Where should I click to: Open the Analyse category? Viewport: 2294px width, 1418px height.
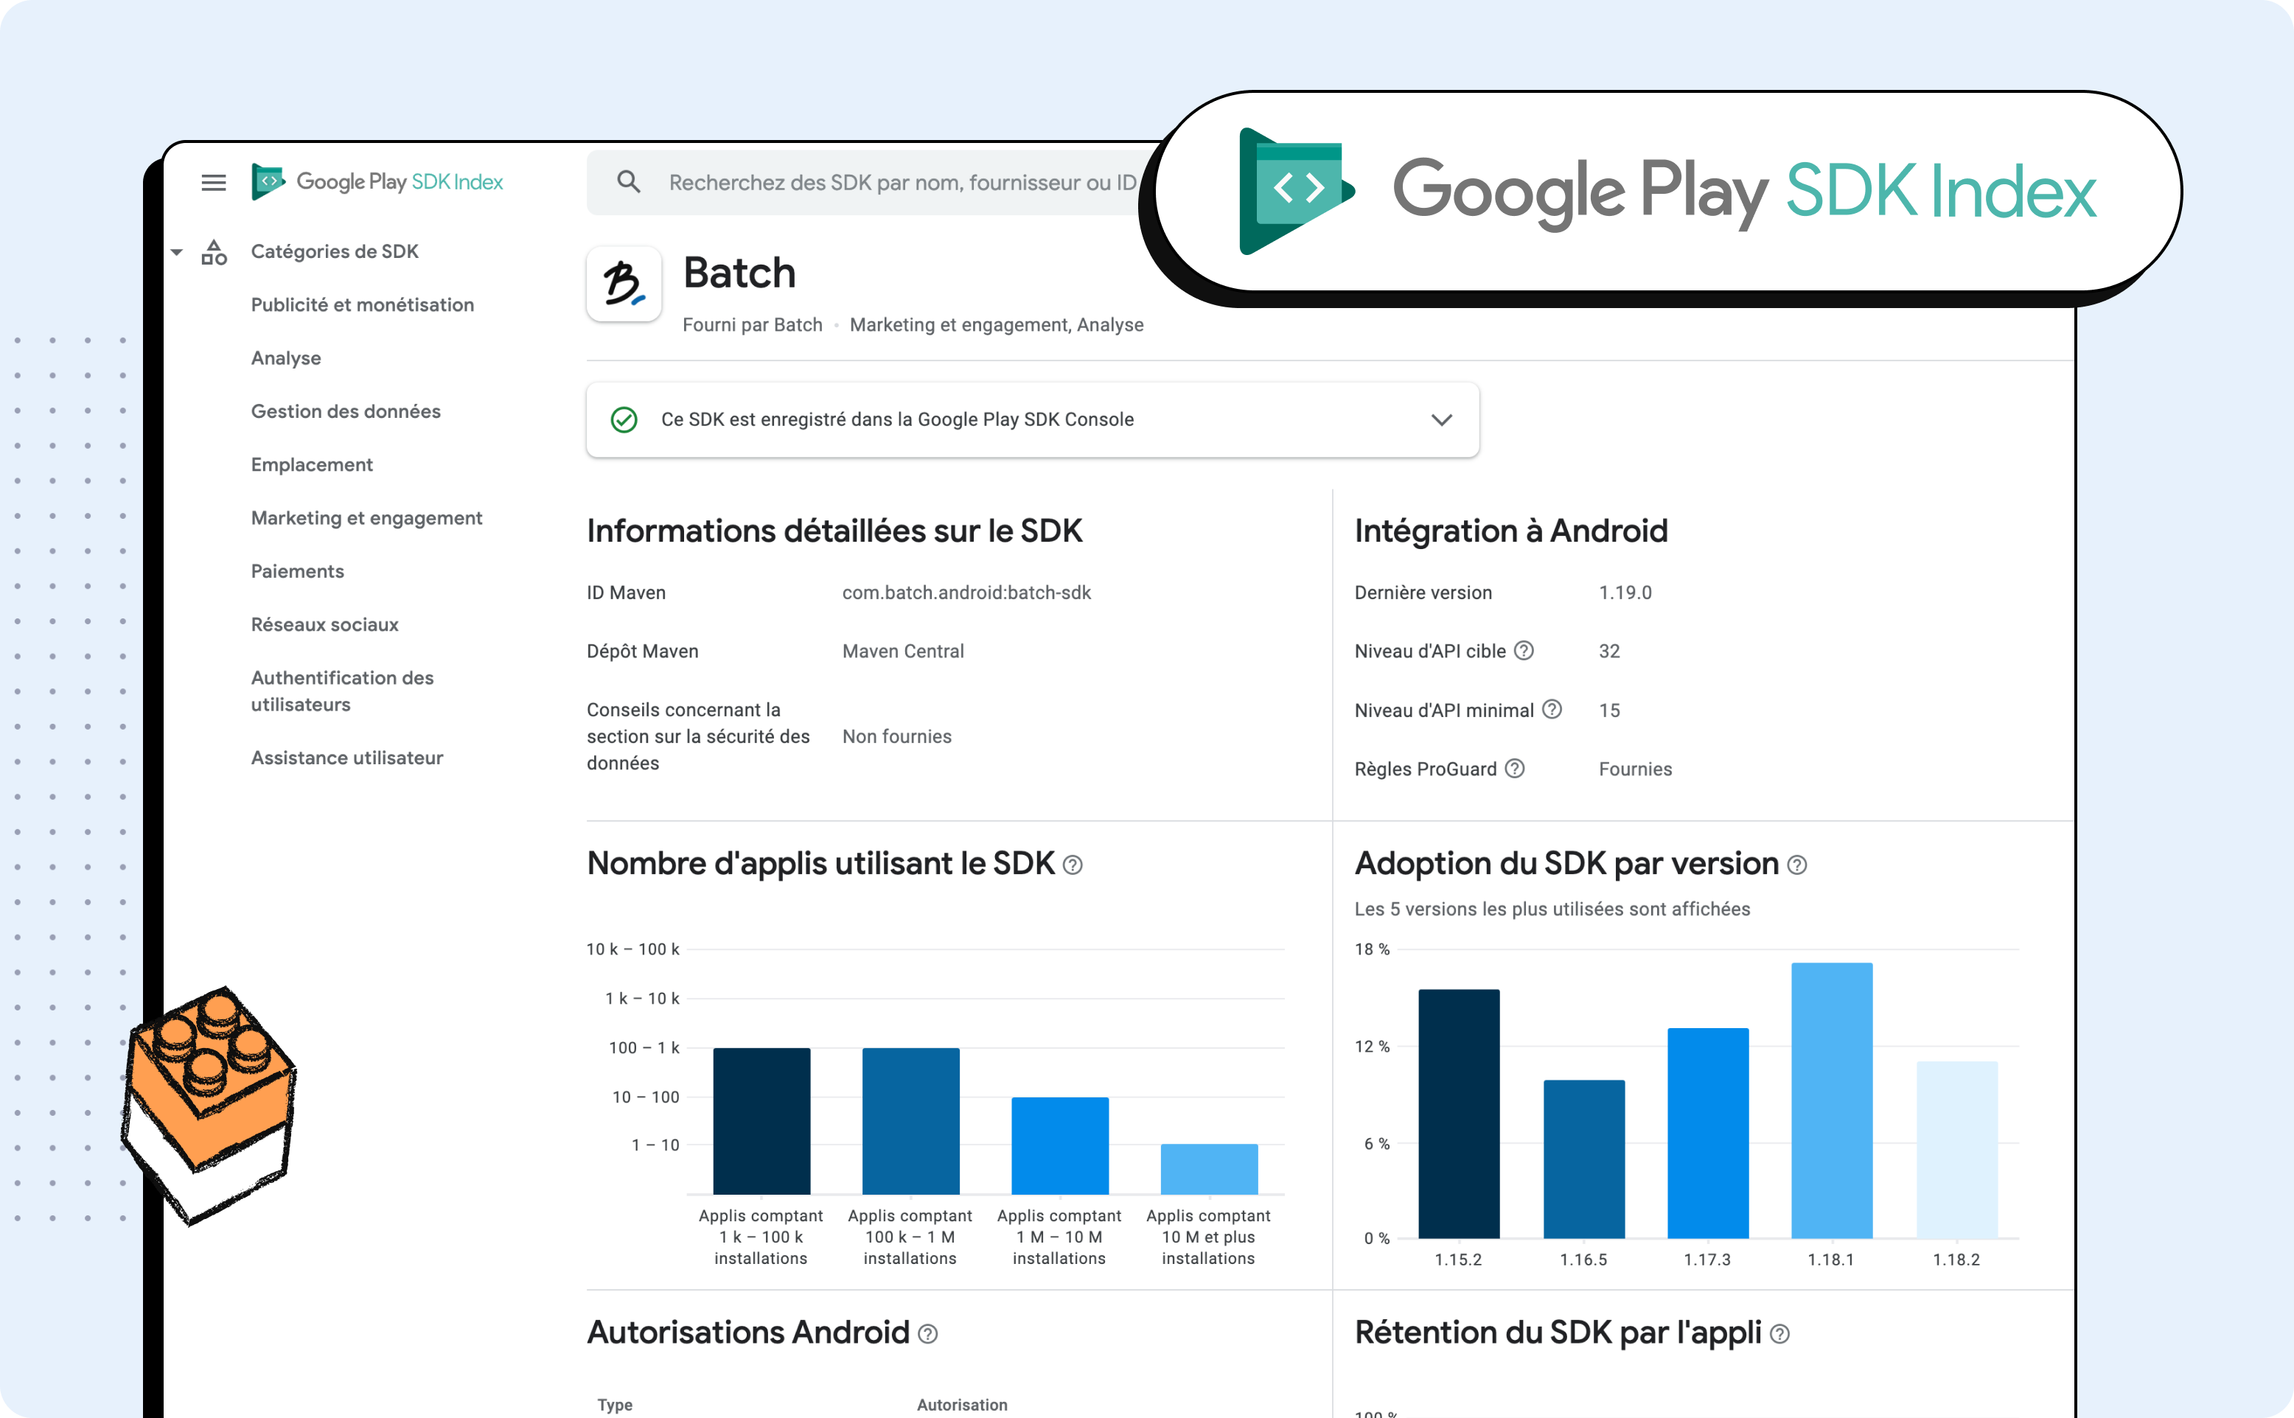click(x=286, y=358)
